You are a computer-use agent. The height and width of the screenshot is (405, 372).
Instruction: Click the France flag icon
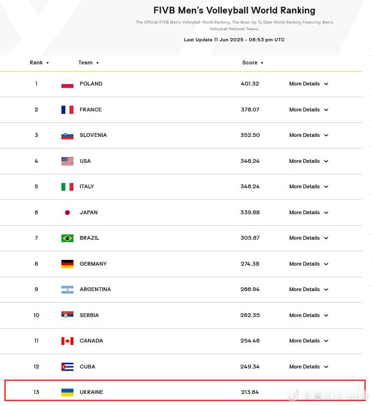coord(67,110)
